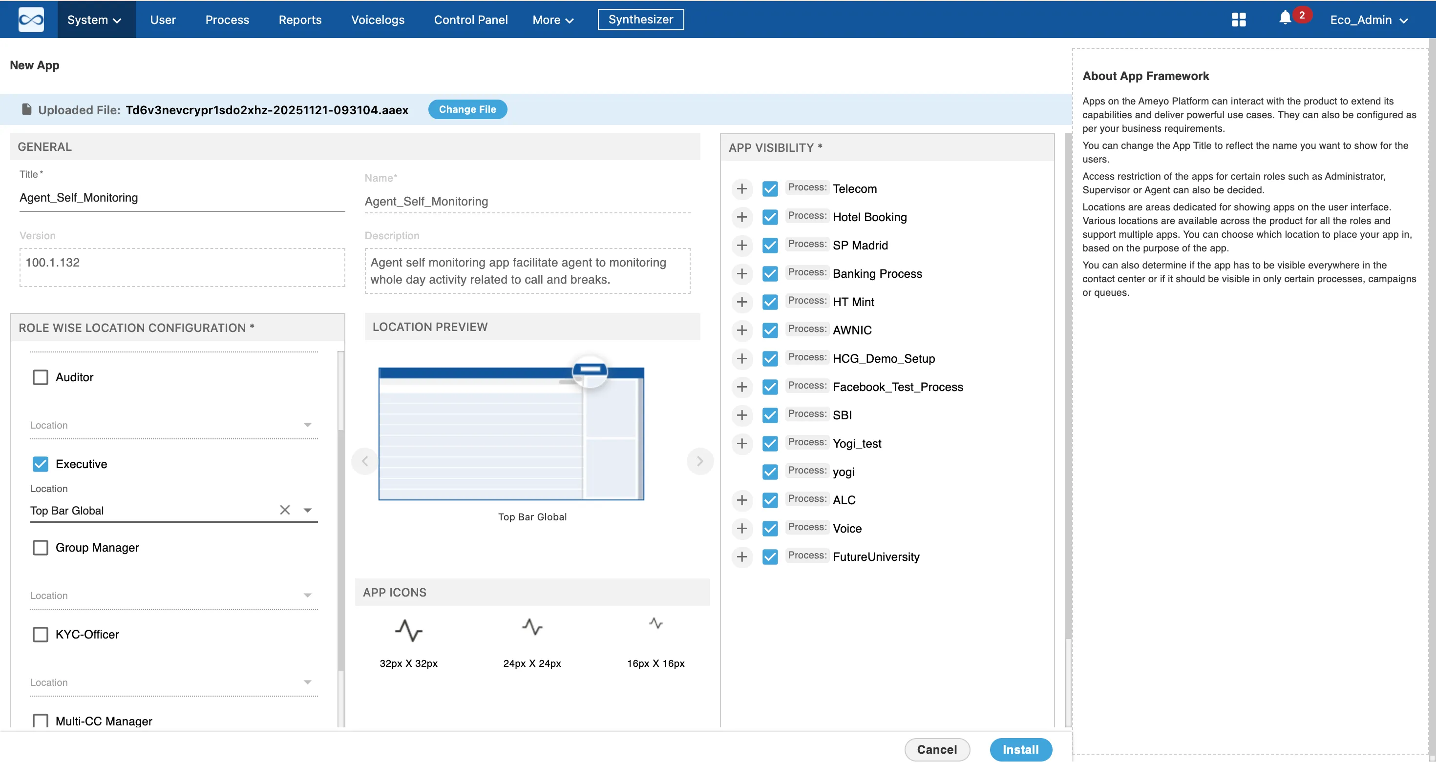
Task: Expand the AWNIC process plus icon
Action: pos(741,330)
